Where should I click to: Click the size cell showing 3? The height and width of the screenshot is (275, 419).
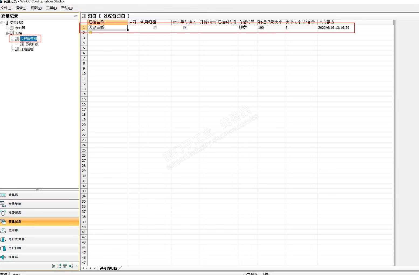tap(301, 27)
